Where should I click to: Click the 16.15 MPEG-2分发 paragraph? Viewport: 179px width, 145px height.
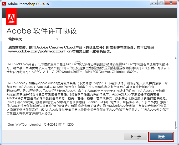pos(88,68)
